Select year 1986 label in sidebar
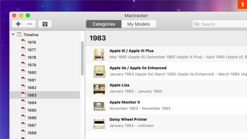Viewport: 247px width, 139px height. pos(32,118)
